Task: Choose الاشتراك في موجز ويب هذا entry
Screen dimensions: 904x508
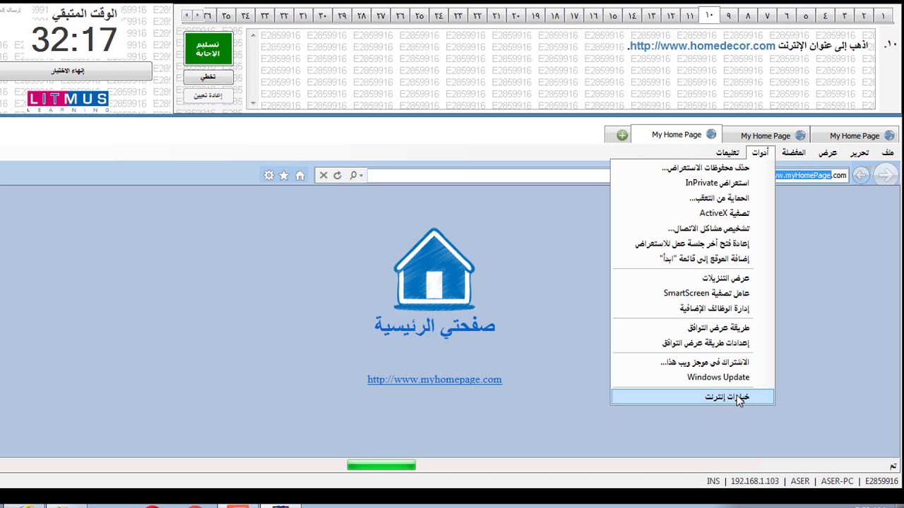Action: click(x=692, y=362)
